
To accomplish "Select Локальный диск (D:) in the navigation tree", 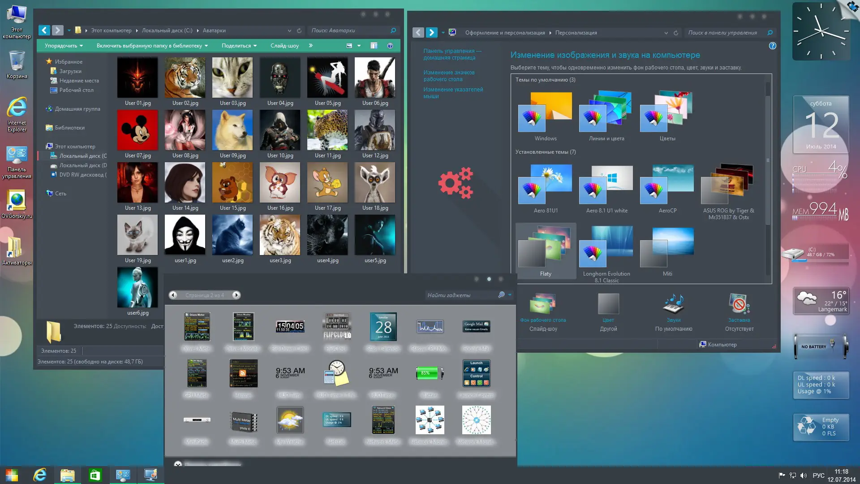I will (83, 165).
